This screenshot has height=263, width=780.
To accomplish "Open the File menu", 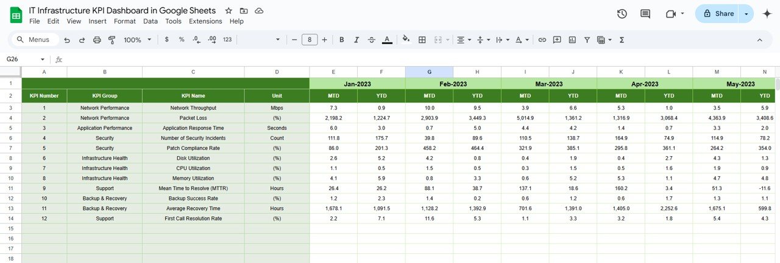I will (x=35, y=21).
